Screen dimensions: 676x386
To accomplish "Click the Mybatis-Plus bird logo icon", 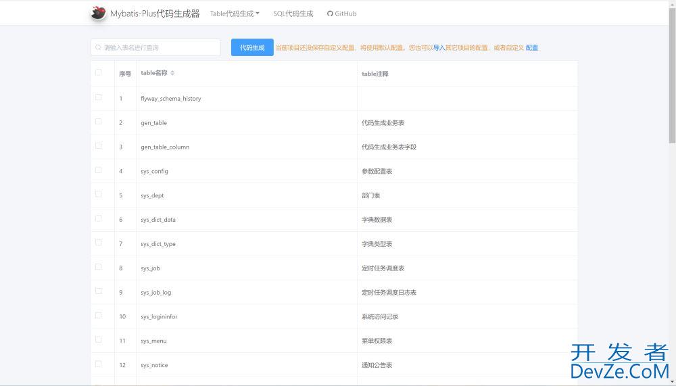I will (x=98, y=14).
